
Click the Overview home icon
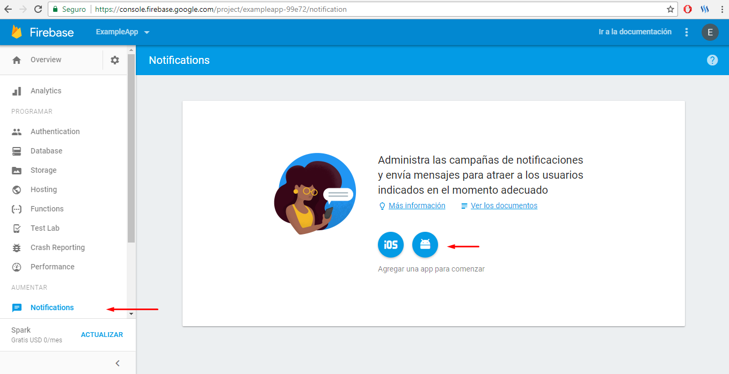17,60
